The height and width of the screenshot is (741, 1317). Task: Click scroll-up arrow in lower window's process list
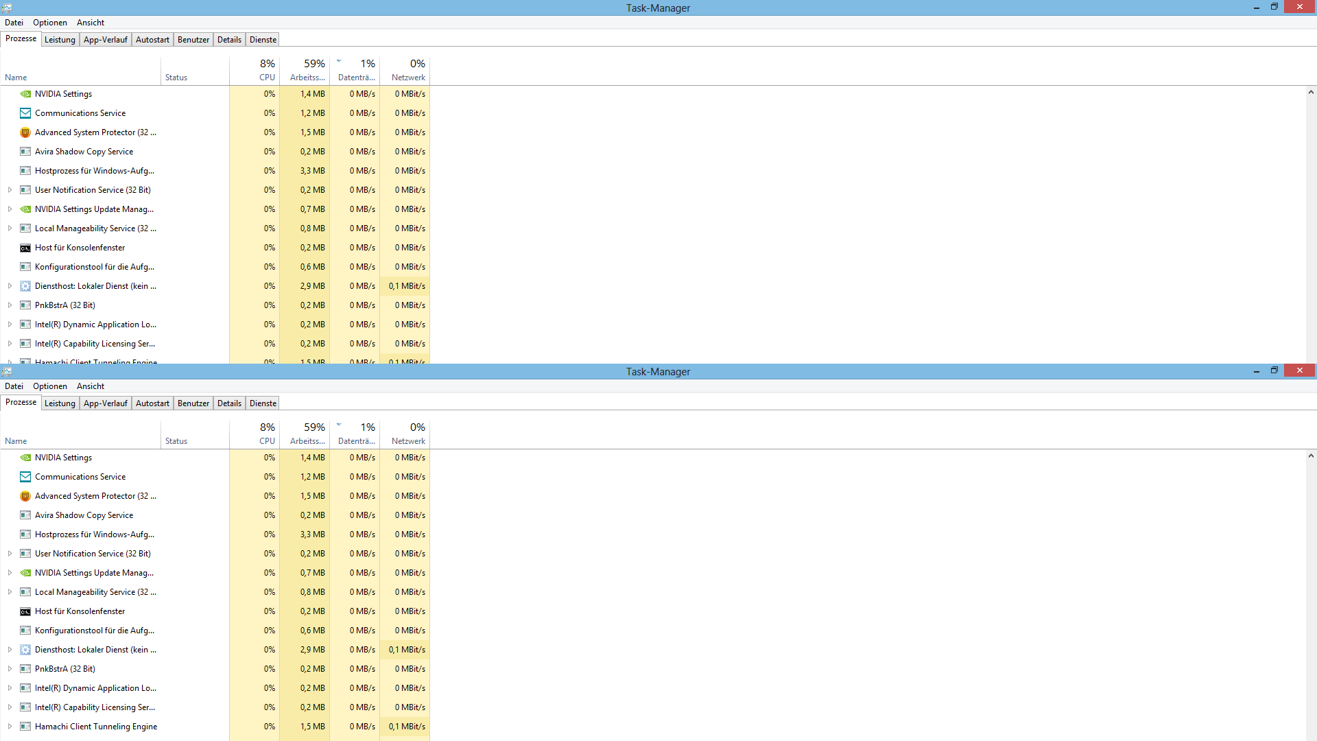1311,456
